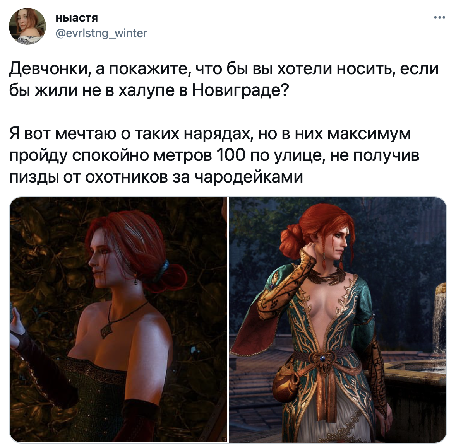Open the right attached image with teal robe

[x=337, y=319]
